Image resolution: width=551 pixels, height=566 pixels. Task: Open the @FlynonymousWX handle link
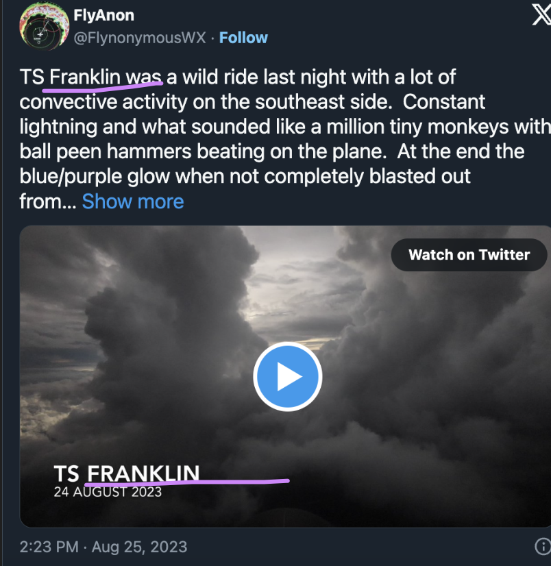(x=140, y=38)
